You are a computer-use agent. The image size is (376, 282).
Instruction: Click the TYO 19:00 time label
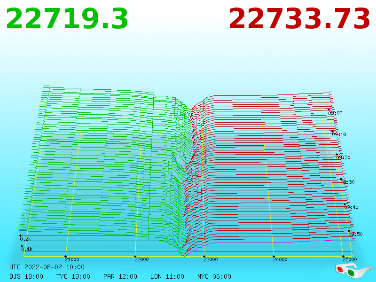coord(73,276)
